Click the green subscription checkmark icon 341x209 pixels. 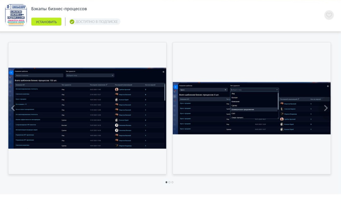pyautogui.click(x=72, y=22)
